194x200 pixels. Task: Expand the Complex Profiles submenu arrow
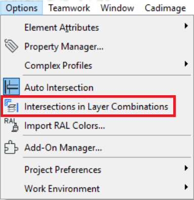point(186,64)
